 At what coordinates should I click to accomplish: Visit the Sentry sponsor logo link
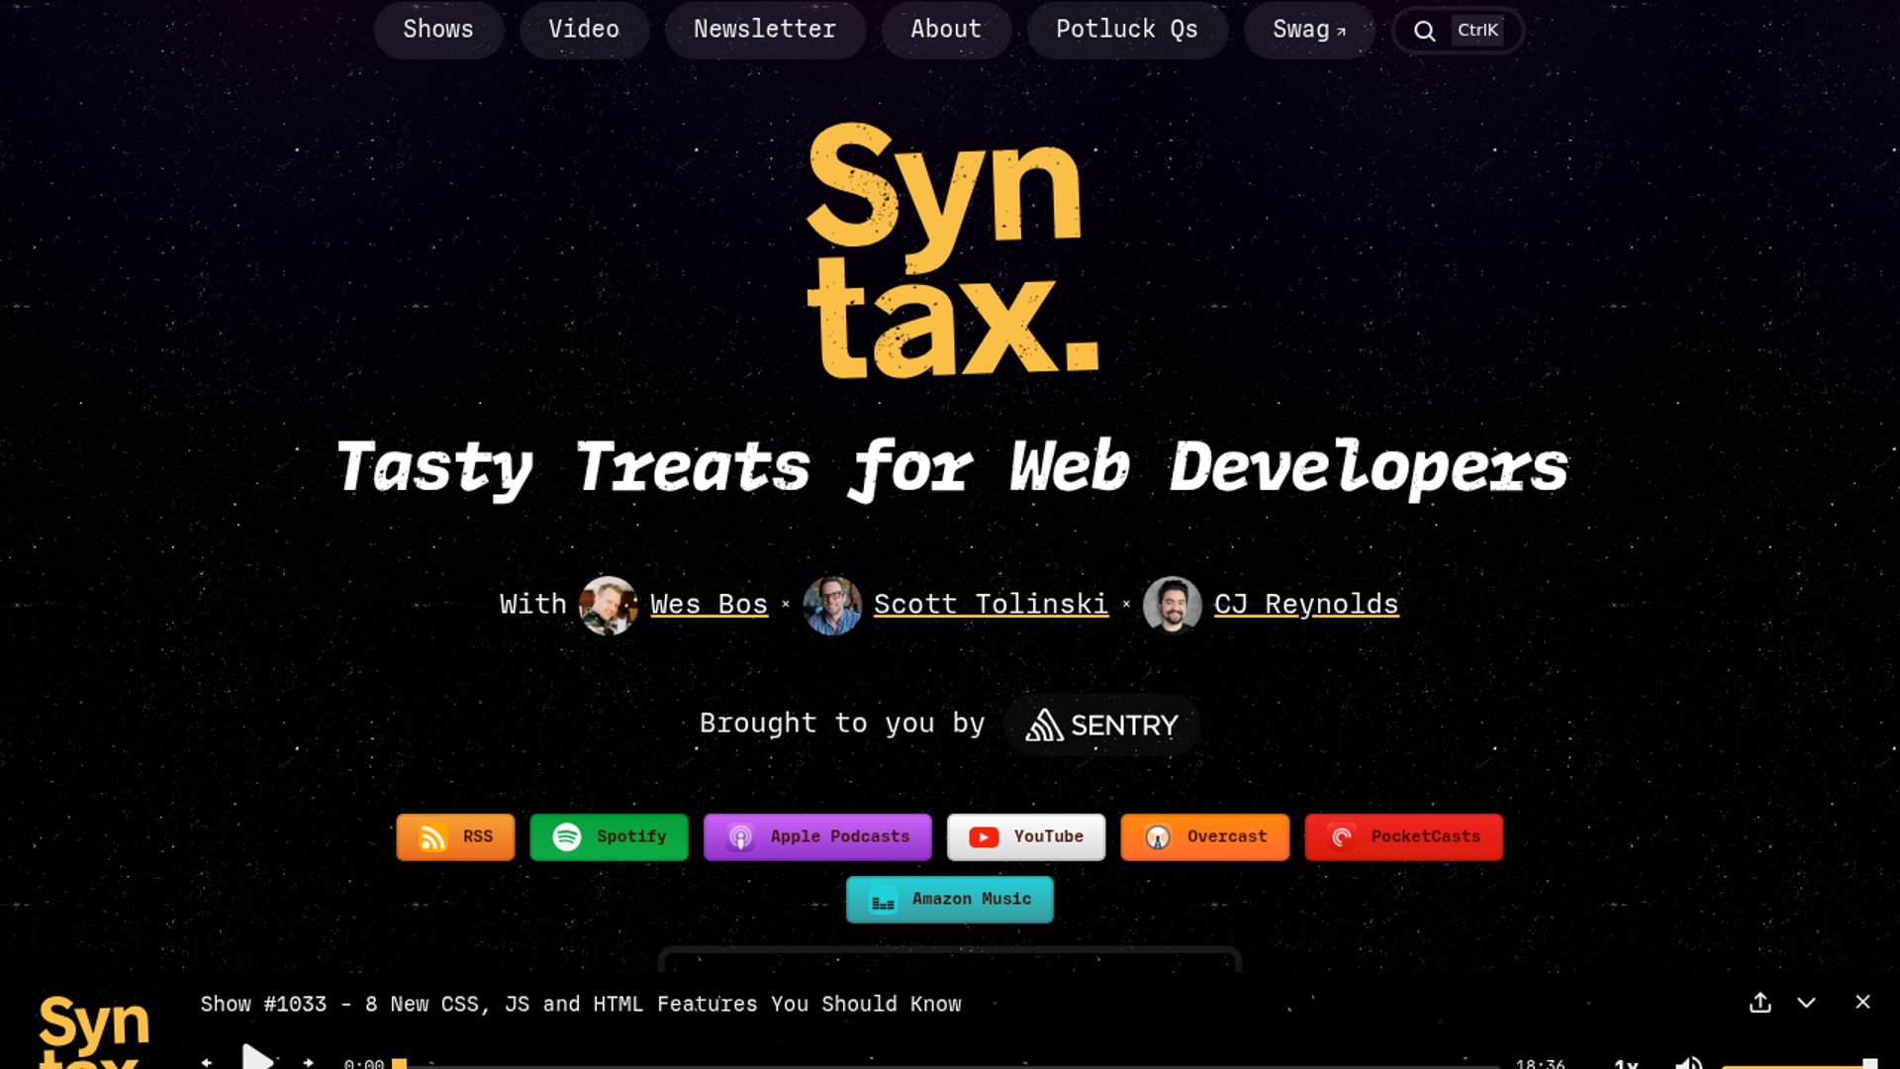[x=1102, y=725]
